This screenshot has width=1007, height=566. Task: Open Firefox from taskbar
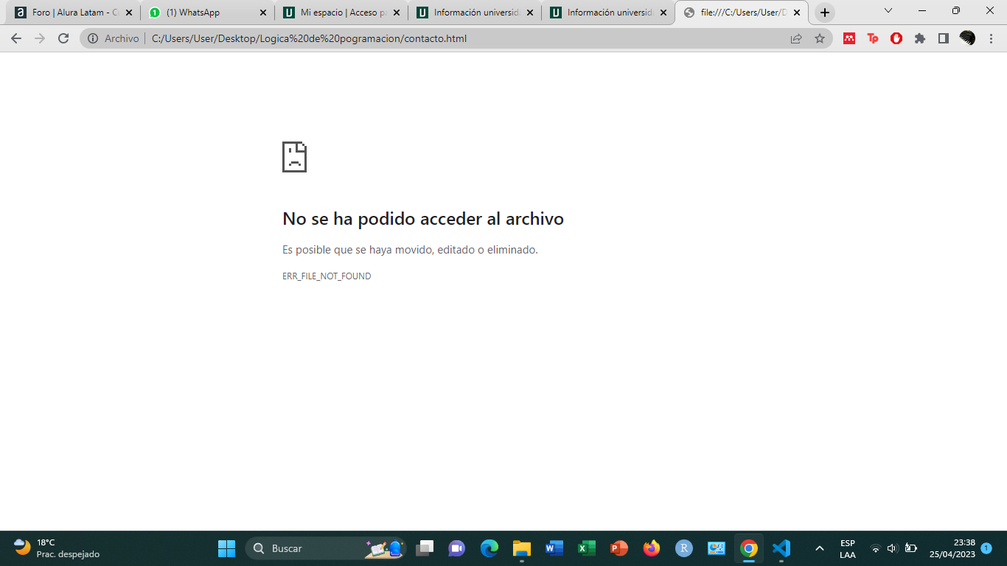tap(652, 548)
